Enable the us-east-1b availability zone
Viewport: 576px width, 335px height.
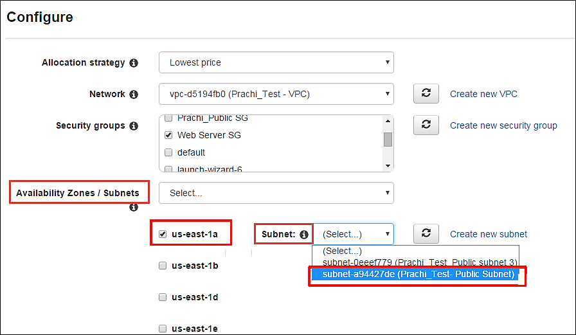point(163,266)
